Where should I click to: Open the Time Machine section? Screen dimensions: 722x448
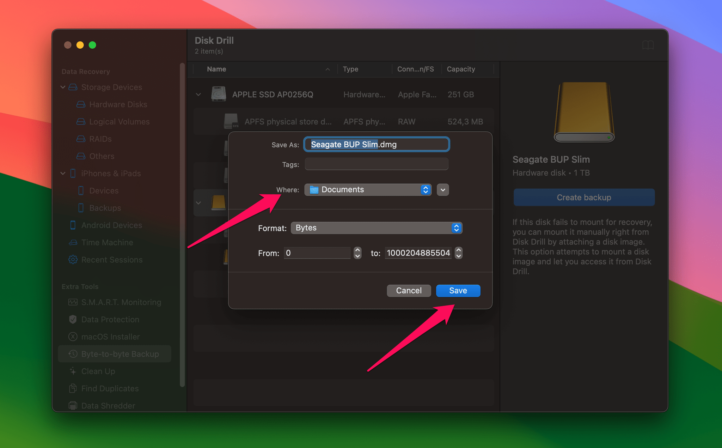73,242
